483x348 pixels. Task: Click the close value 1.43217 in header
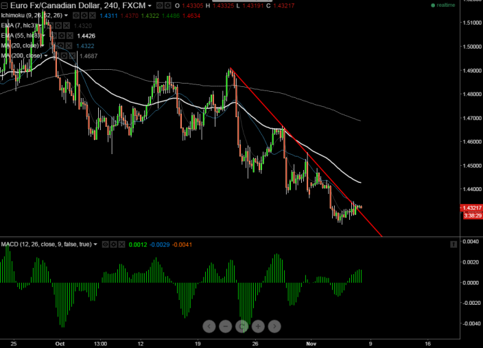[x=284, y=6]
